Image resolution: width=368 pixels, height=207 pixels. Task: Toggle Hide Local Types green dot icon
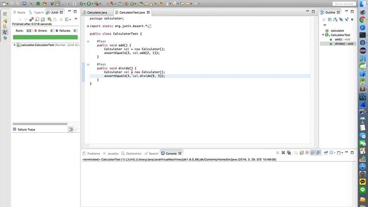(352, 20)
